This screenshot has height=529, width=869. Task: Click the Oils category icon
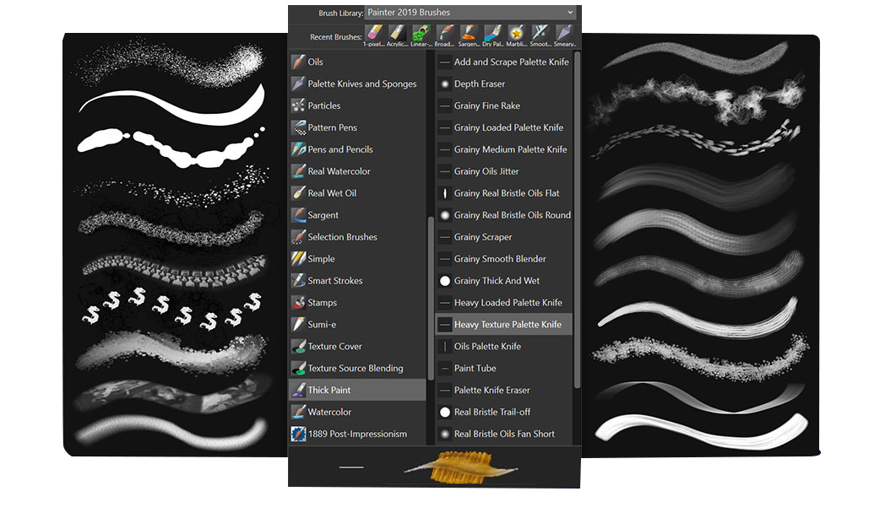click(298, 62)
